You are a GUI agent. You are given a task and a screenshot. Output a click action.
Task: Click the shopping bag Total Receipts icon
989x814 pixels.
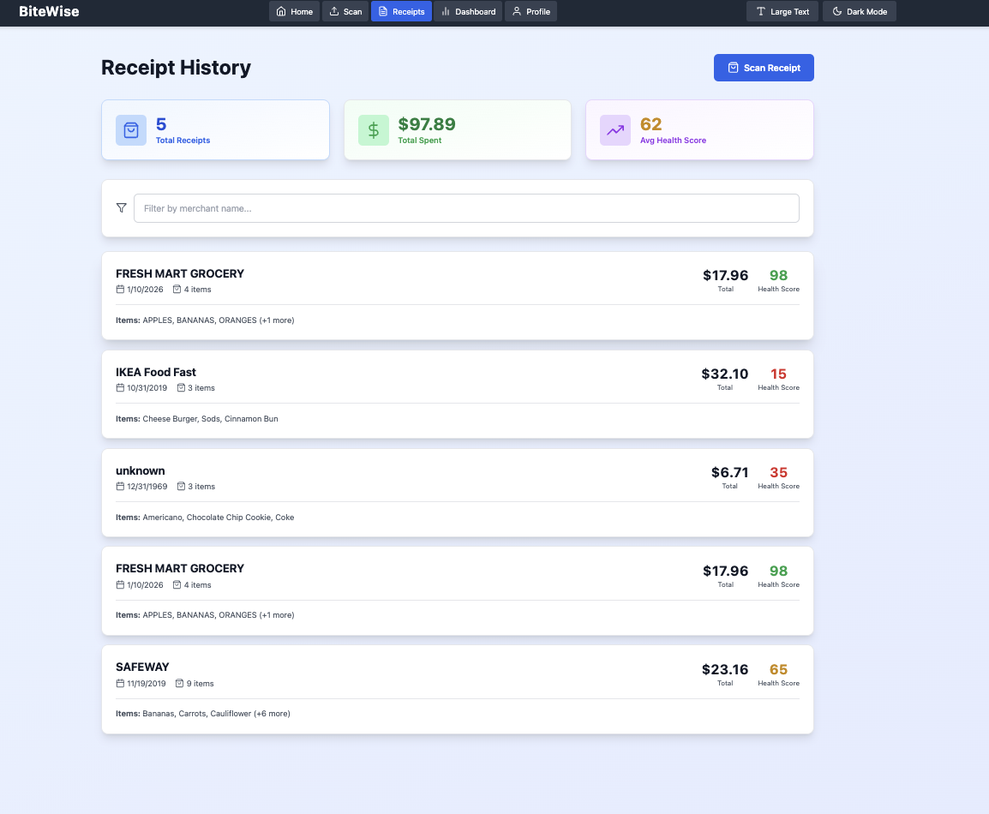coord(131,130)
